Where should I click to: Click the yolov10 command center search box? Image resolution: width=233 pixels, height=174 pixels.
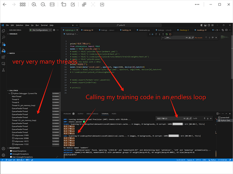(x=121, y=25)
